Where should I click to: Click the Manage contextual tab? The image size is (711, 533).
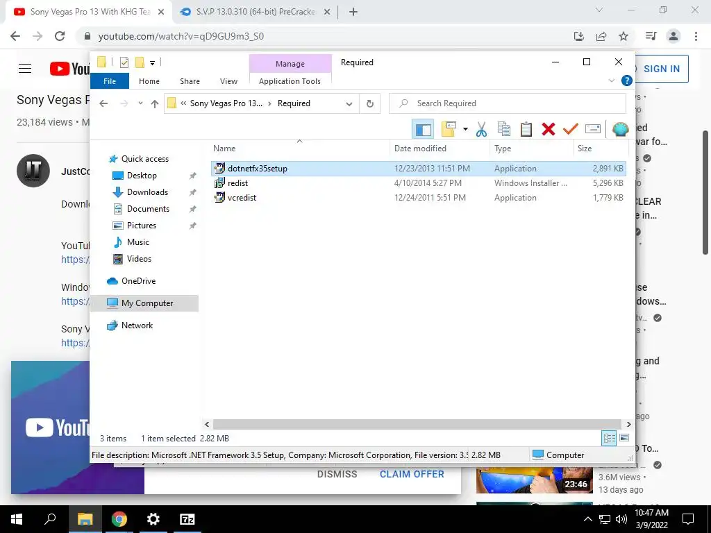pos(290,64)
